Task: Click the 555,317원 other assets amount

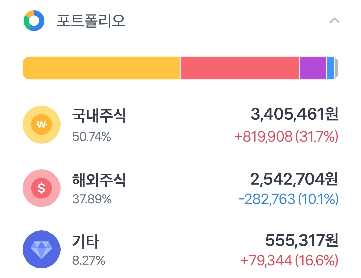Action: 302,240
